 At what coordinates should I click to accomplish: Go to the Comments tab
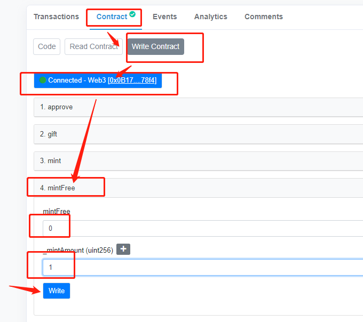point(264,17)
